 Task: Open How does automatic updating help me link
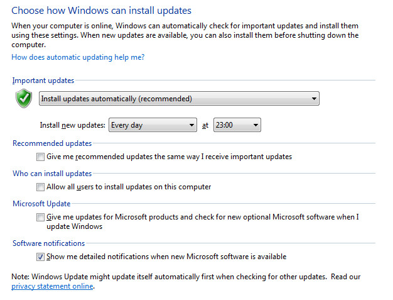(78, 57)
